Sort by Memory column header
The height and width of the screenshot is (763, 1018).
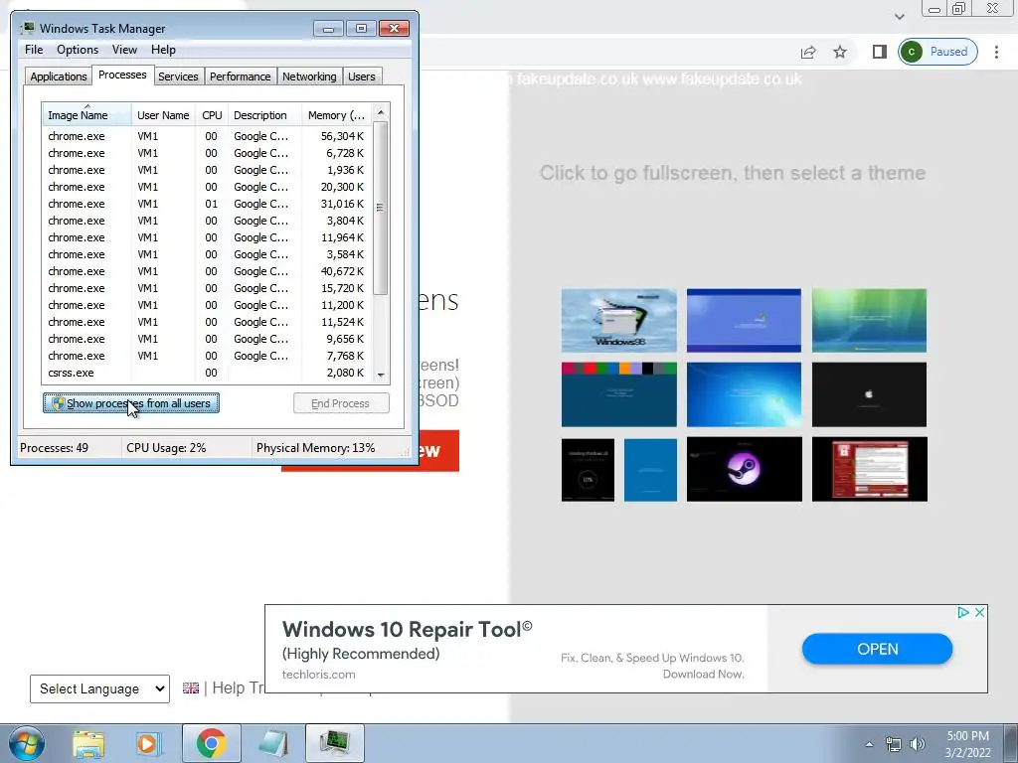336,115
